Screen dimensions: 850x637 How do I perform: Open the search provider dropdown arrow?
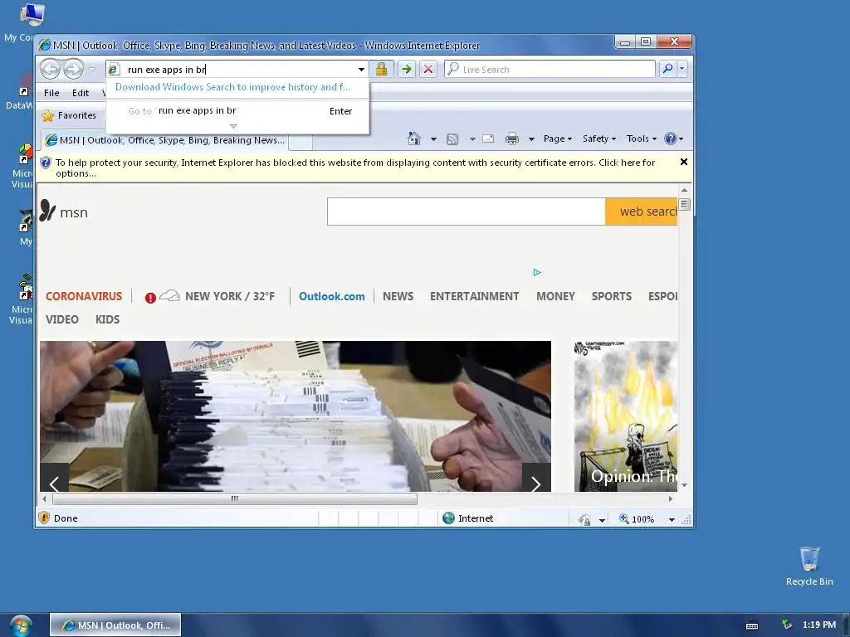click(682, 69)
